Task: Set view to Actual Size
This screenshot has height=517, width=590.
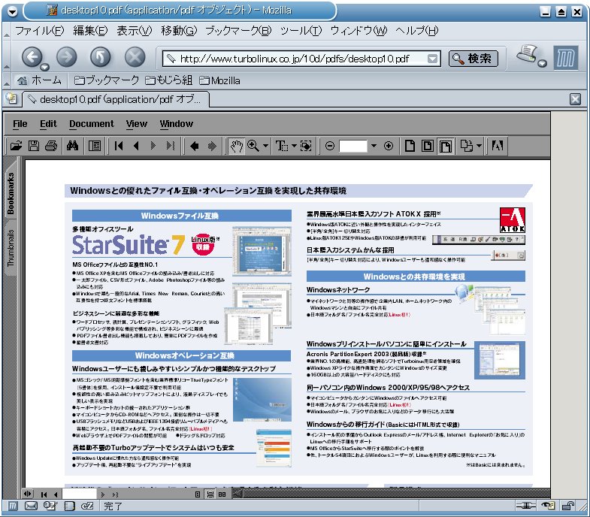Action: point(410,146)
